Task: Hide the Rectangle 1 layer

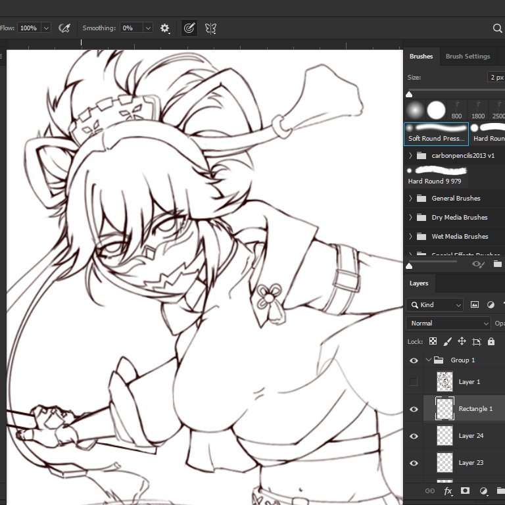Action: 414,409
